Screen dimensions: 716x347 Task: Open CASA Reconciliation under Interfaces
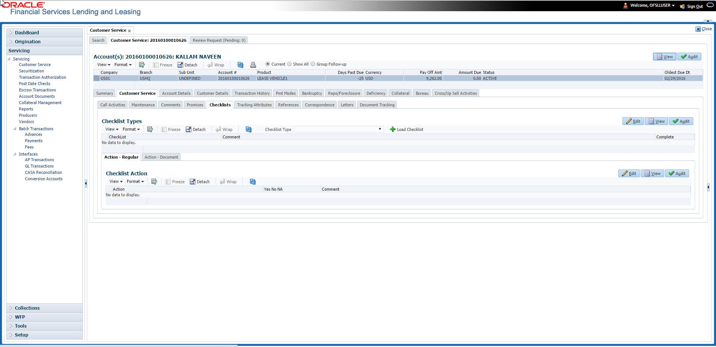click(43, 172)
